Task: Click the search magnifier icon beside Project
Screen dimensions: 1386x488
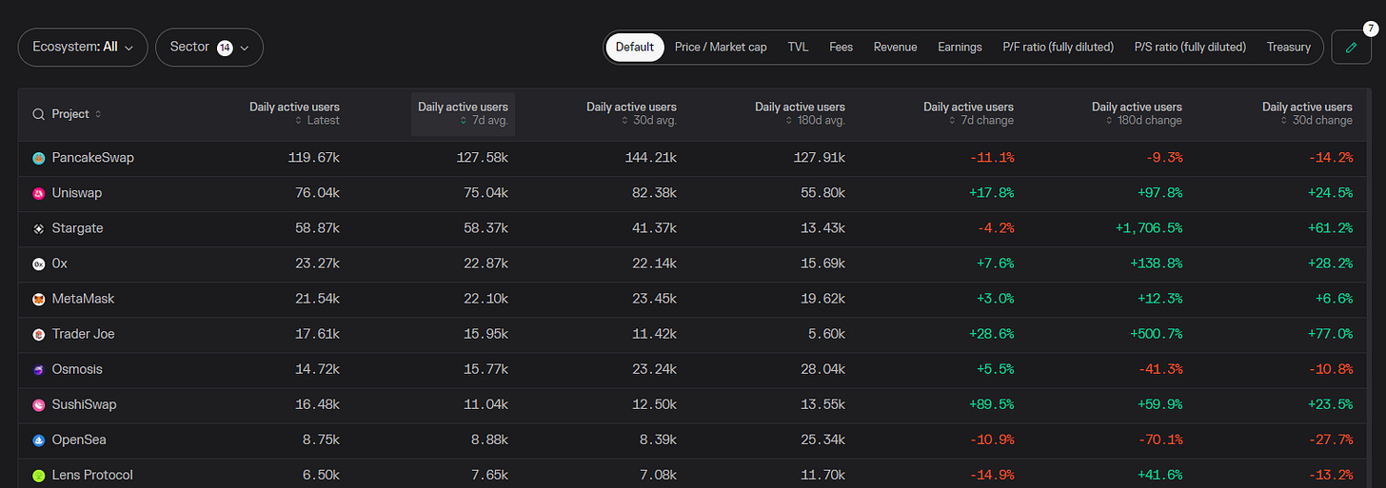Action: tap(39, 114)
